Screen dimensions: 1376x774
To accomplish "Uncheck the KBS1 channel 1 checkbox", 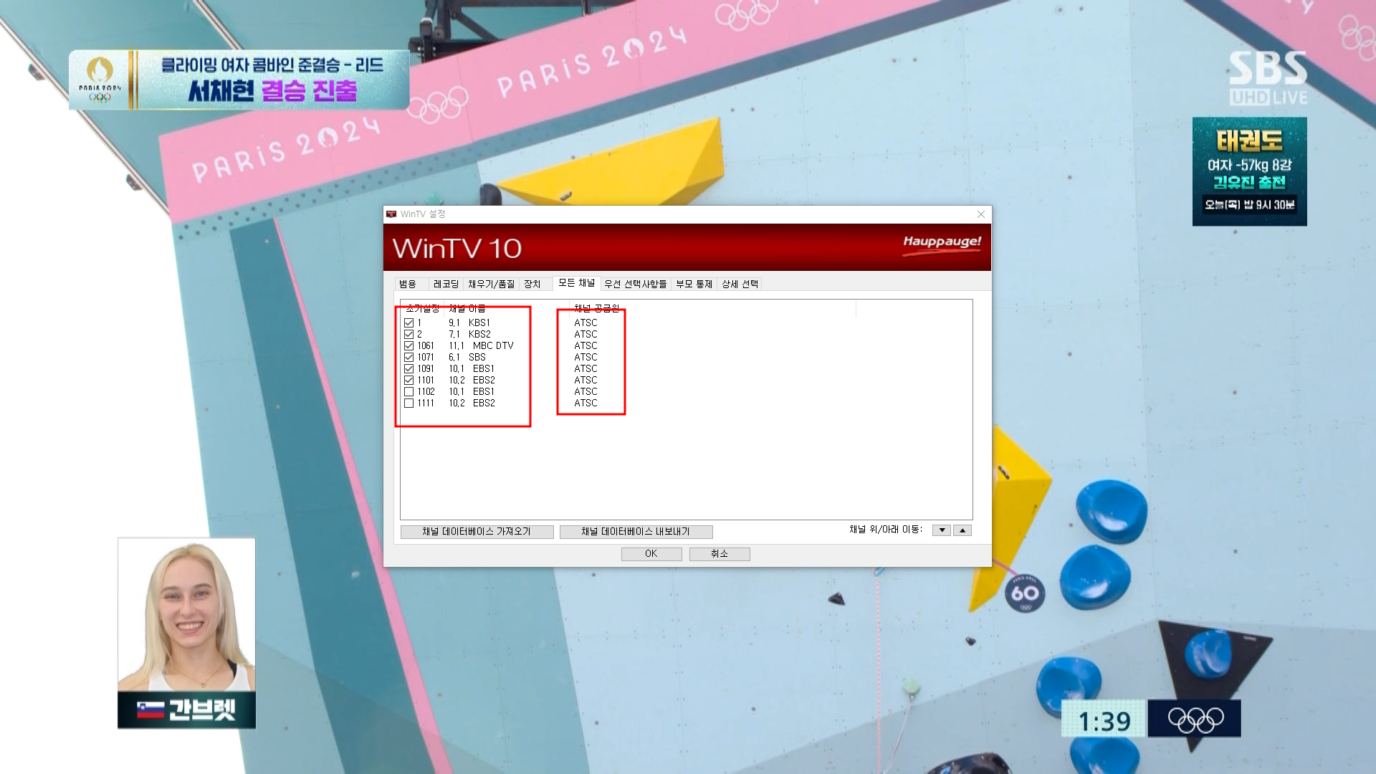I will (408, 323).
